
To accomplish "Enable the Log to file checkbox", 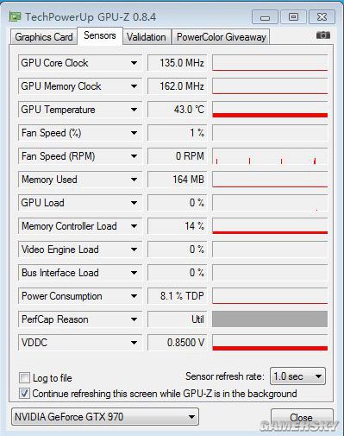I will click(24, 377).
